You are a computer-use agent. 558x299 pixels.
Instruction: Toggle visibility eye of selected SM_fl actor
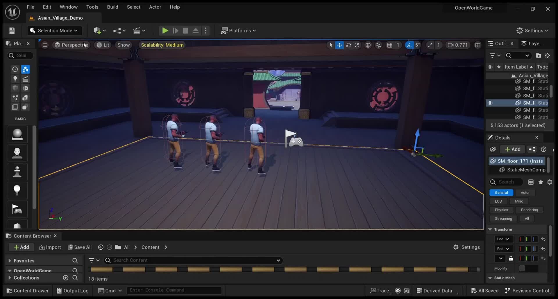point(490,103)
